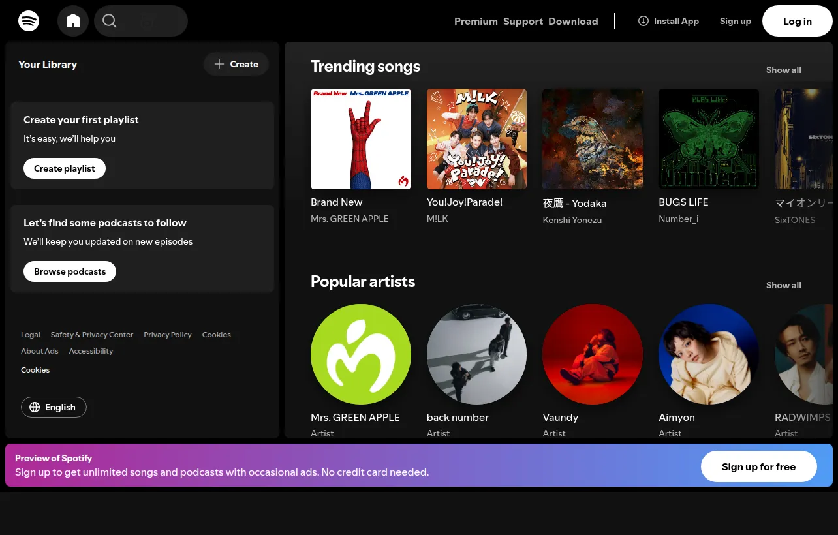Click the Browse podcasts button
The image size is (838, 535).
click(70, 271)
